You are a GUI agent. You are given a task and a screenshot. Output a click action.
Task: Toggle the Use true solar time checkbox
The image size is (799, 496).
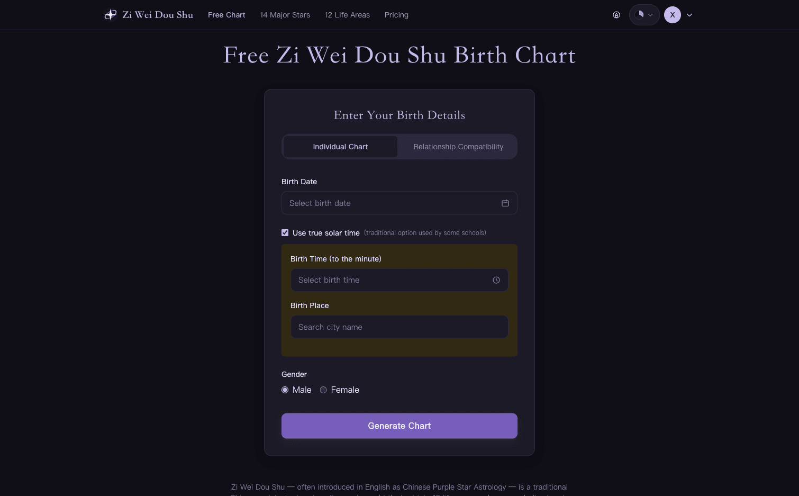[x=285, y=233]
